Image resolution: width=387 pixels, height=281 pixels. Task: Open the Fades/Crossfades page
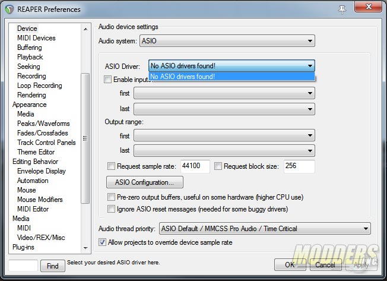coord(43,133)
